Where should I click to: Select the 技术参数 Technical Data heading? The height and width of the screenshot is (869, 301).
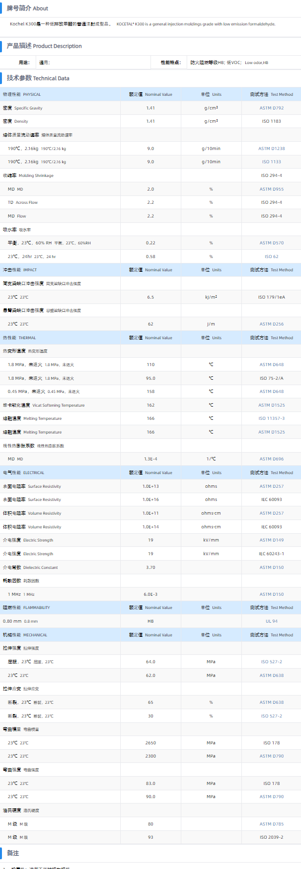[38, 78]
